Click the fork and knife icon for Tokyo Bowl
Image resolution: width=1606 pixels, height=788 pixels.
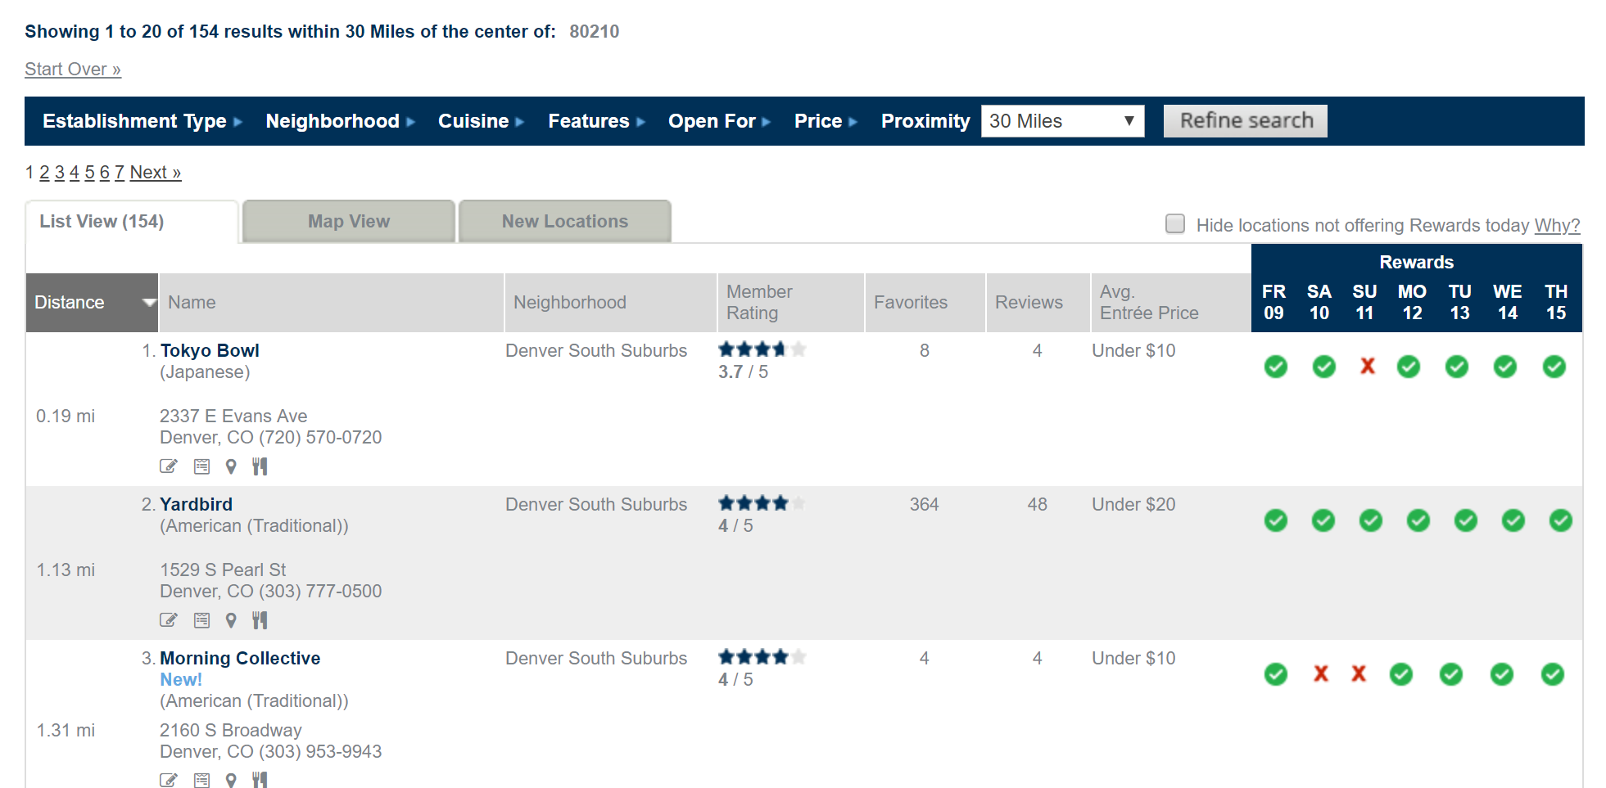pos(260,466)
